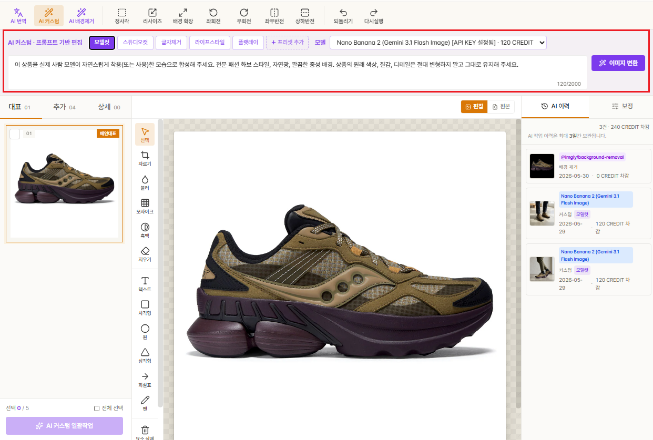The height and width of the screenshot is (440, 653).
Task: Open the AI 번역 translate tool
Action: 18,16
